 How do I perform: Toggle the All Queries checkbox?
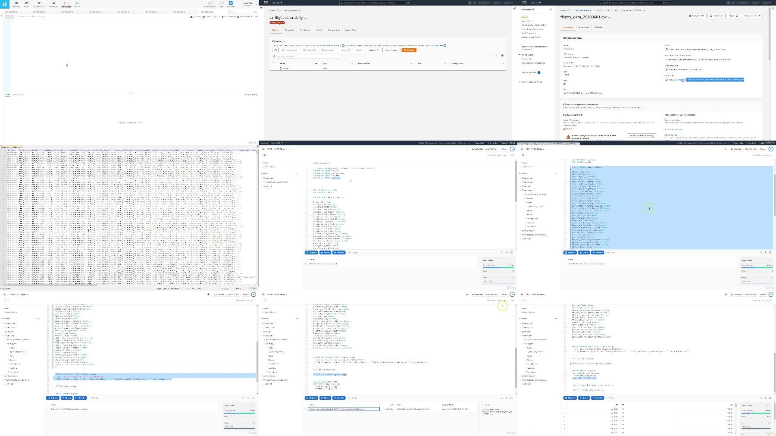click(x=16, y=16)
